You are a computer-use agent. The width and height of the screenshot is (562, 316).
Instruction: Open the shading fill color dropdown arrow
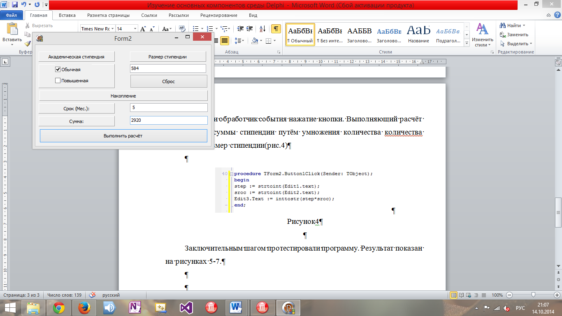(x=261, y=40)
